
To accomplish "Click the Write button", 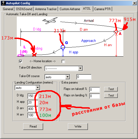I will (x=78, y=126).
